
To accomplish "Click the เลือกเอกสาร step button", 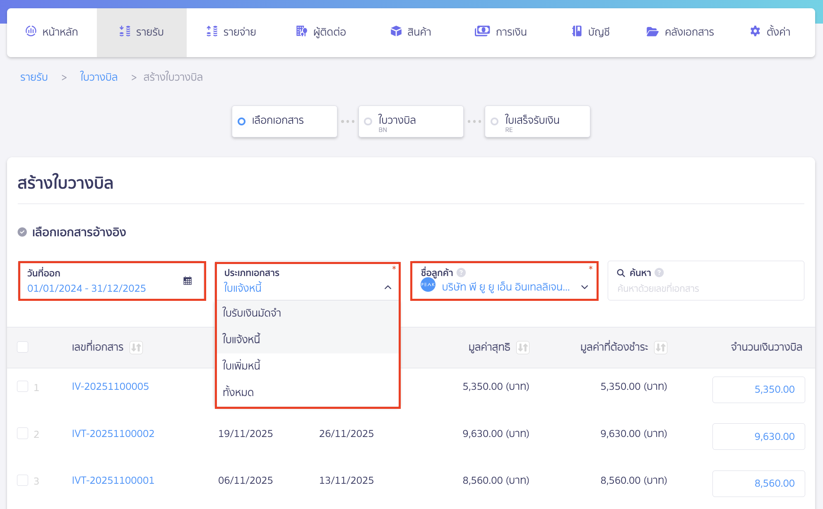I will 284,121.
